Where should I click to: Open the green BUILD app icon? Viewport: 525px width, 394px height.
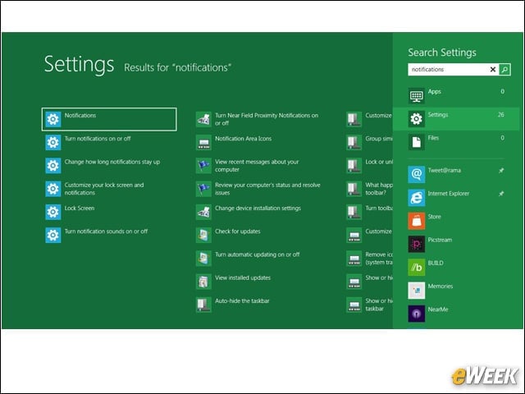pos(416,267)
